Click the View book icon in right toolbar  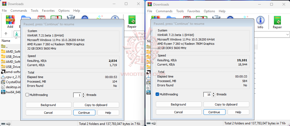click(202, 17)
